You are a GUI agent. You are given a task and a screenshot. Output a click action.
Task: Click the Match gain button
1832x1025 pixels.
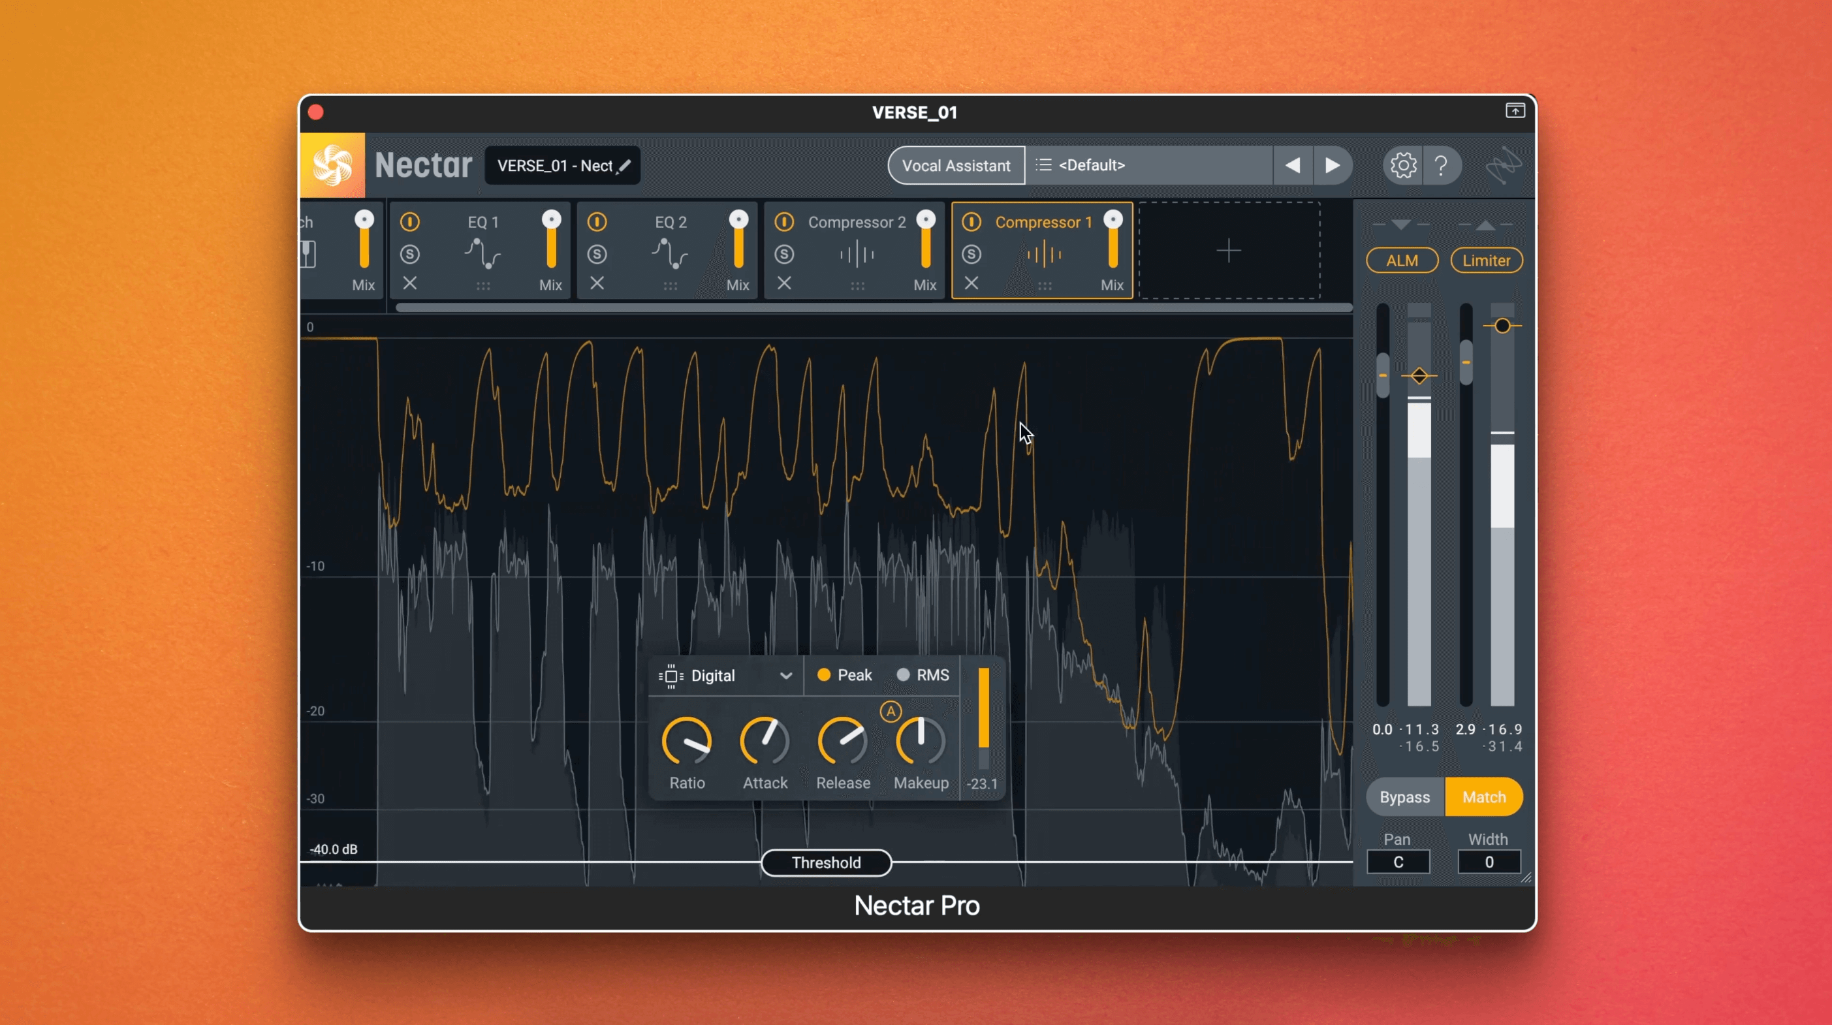pos(1484,796)
